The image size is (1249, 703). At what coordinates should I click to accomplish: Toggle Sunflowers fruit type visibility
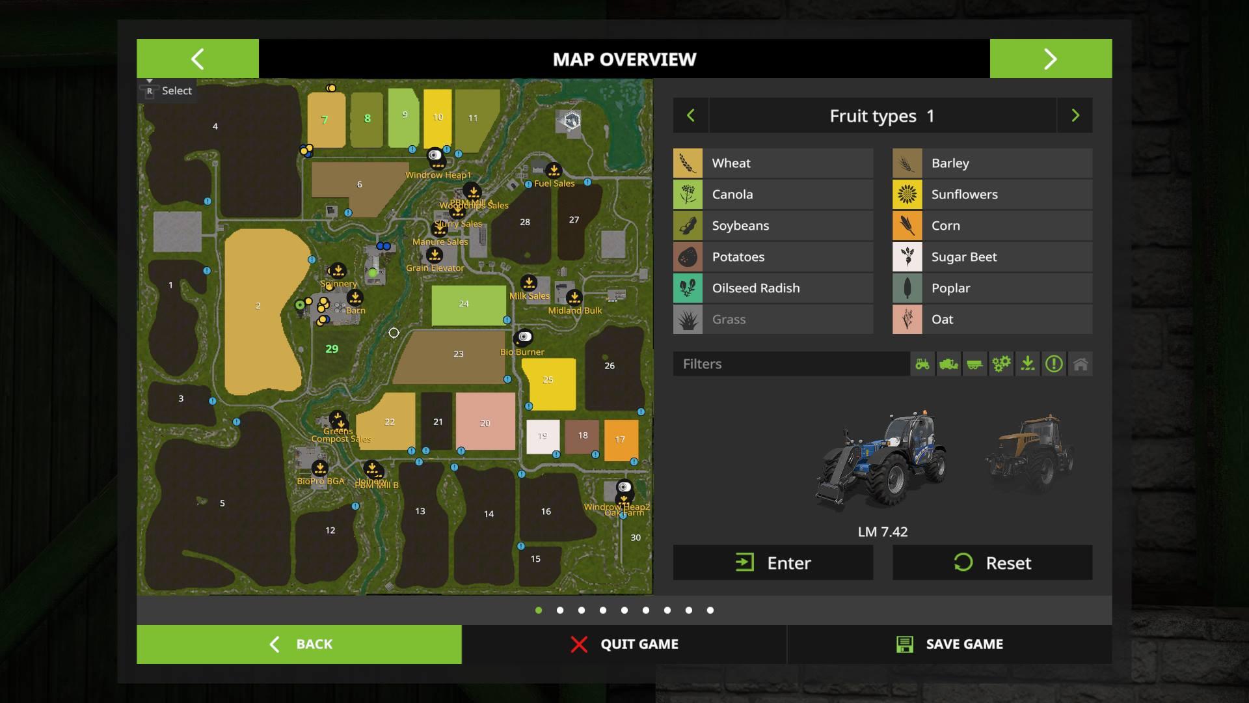(993, 195)
